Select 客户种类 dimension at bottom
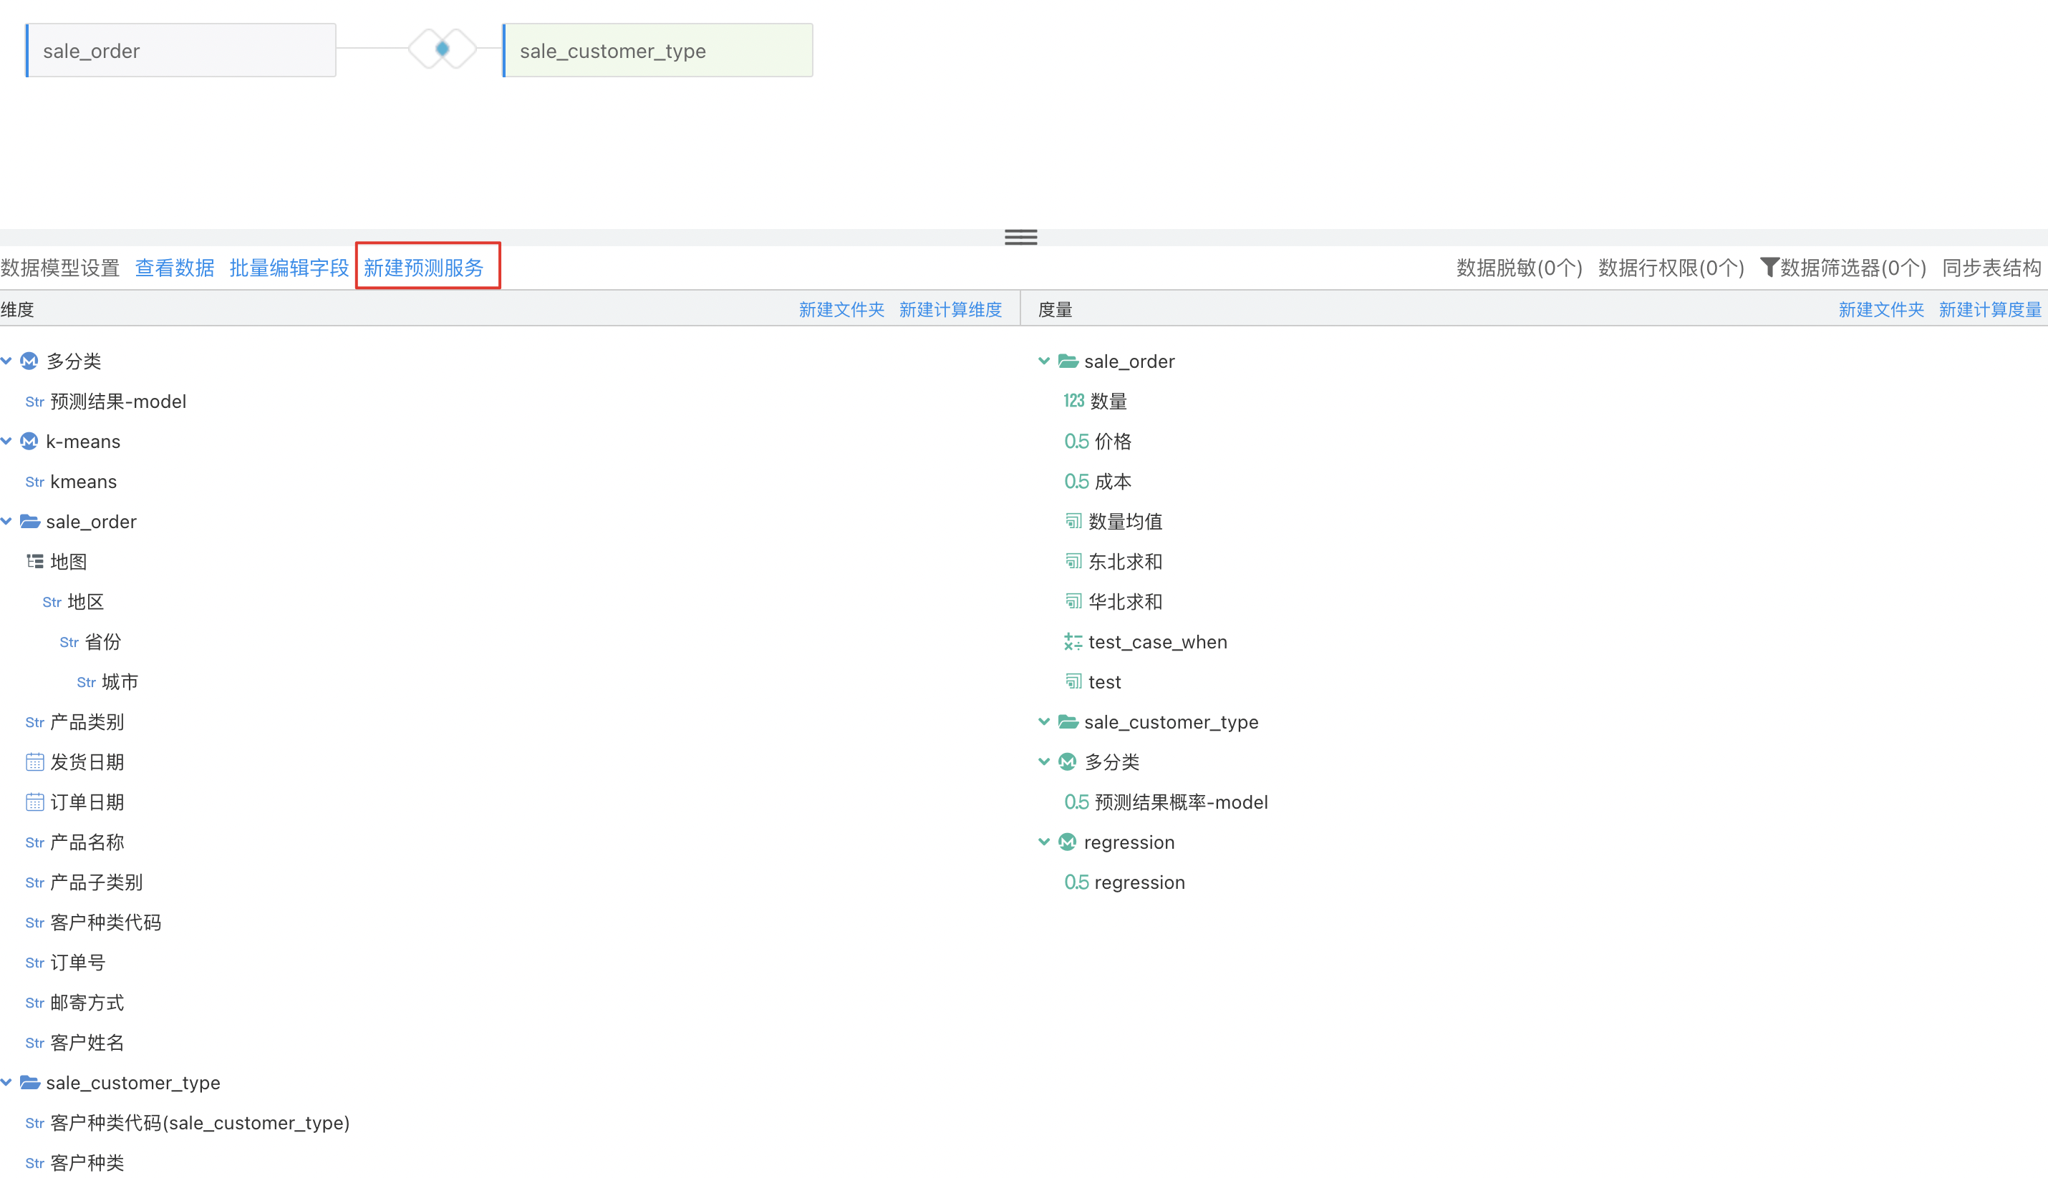This screenshot has height=1178, width=2048. 87,1163
